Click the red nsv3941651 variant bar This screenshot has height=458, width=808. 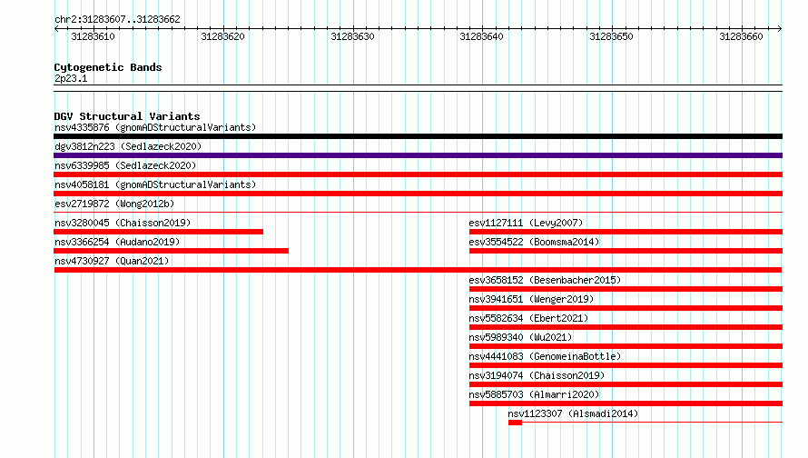[x=626, y=308]
